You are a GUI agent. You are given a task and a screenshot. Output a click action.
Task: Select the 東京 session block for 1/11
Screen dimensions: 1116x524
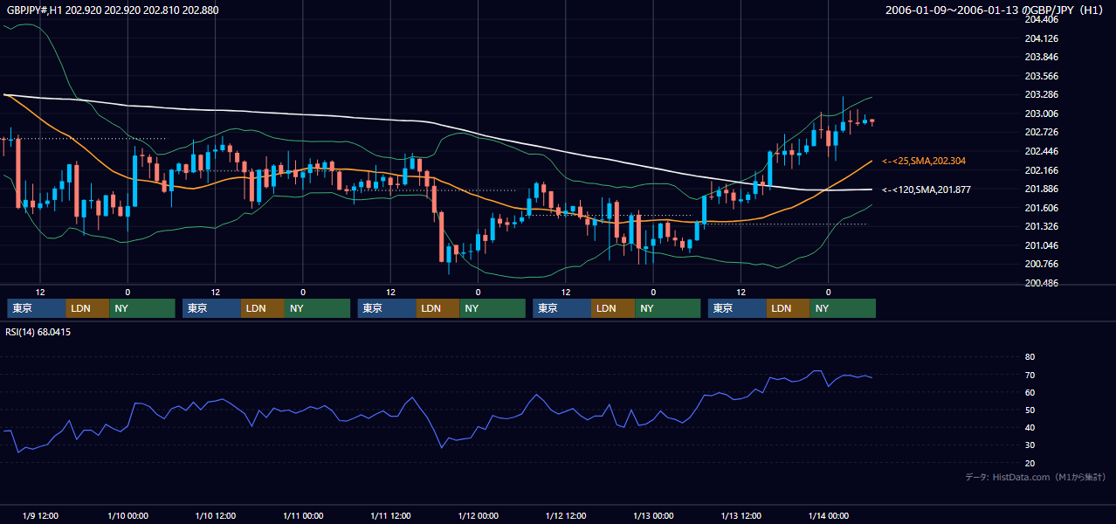pyautogui.click(x=387, y=308)
